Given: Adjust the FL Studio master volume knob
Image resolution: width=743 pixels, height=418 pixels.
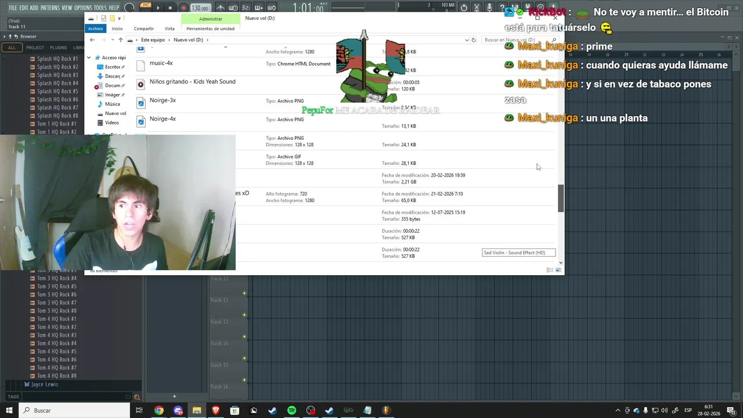Looking at the screenshot, I should (x=129, y=8).
